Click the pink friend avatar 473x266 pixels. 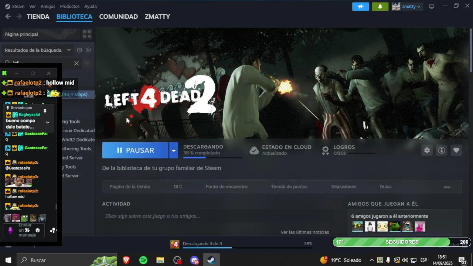tap(420, 226)
